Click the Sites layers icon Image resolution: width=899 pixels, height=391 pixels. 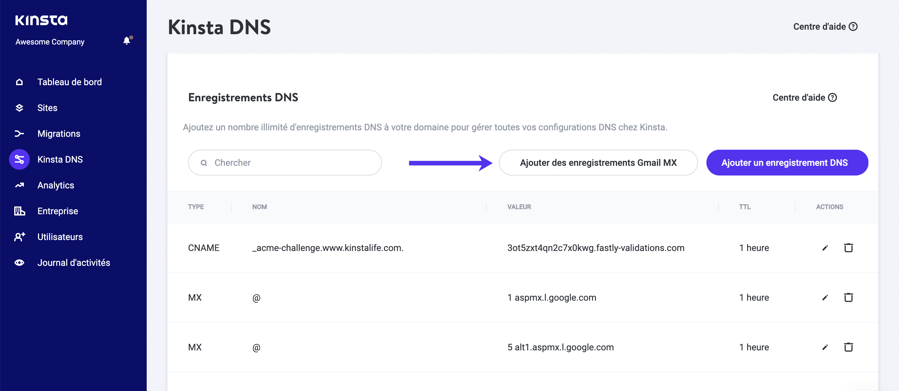[19, 108]
